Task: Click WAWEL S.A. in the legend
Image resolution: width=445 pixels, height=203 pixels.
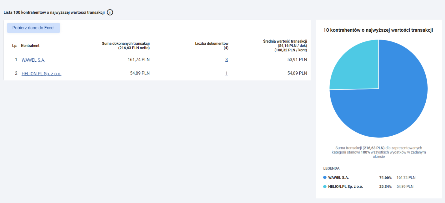Action: [338, 177]
